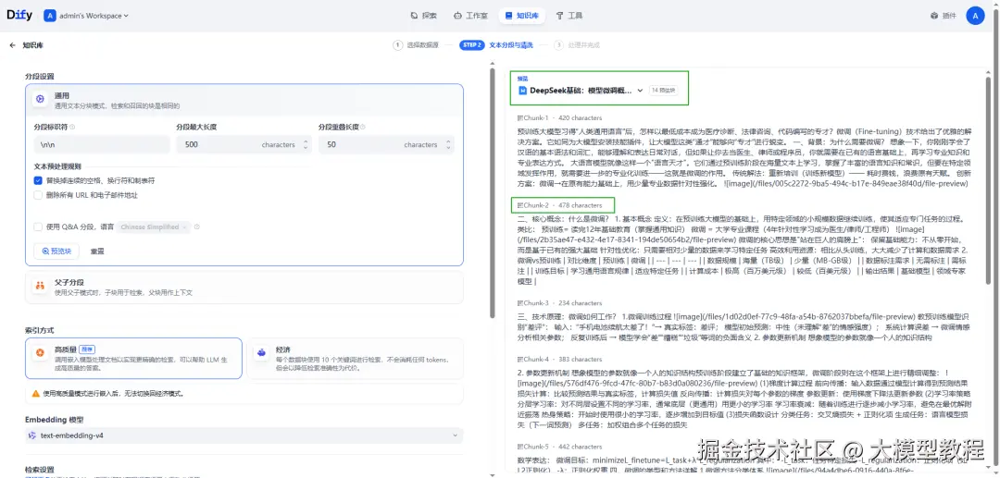This screenshot has height=478, width=1000.
Task: Show info tooltip for 分段标识符
Action: pos(72,128)
